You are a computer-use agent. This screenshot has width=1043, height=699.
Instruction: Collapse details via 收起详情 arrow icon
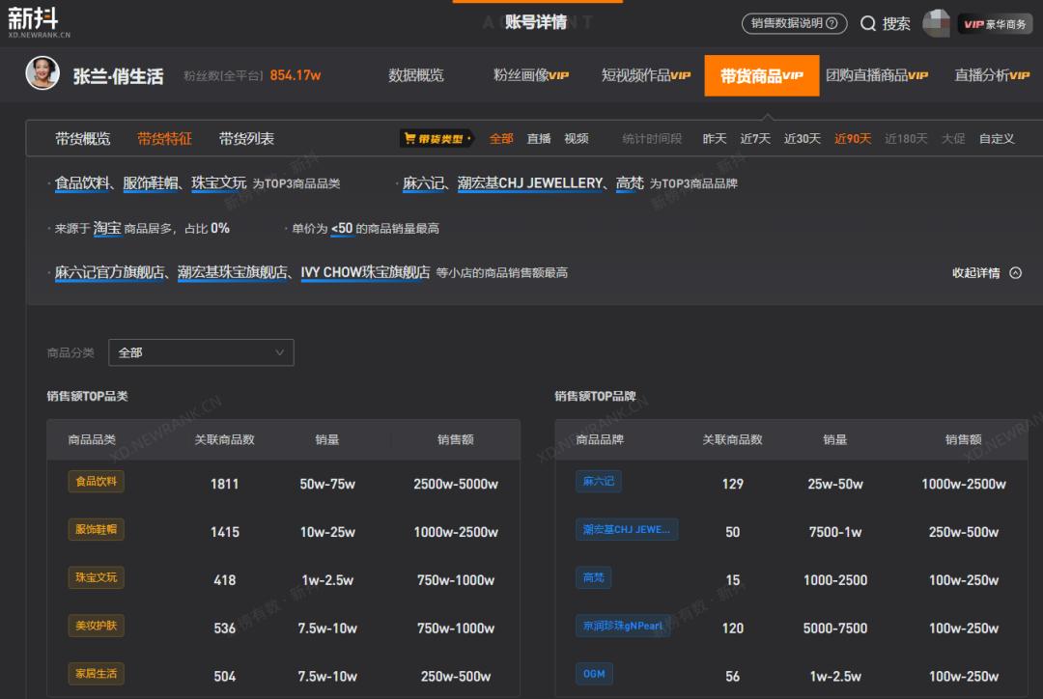pos(1015,272)
